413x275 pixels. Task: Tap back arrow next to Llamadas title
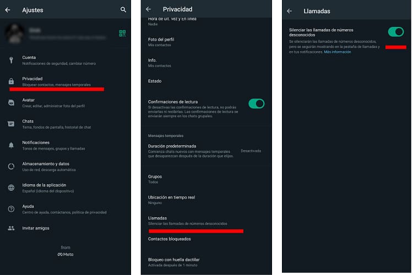click(289, 11)
